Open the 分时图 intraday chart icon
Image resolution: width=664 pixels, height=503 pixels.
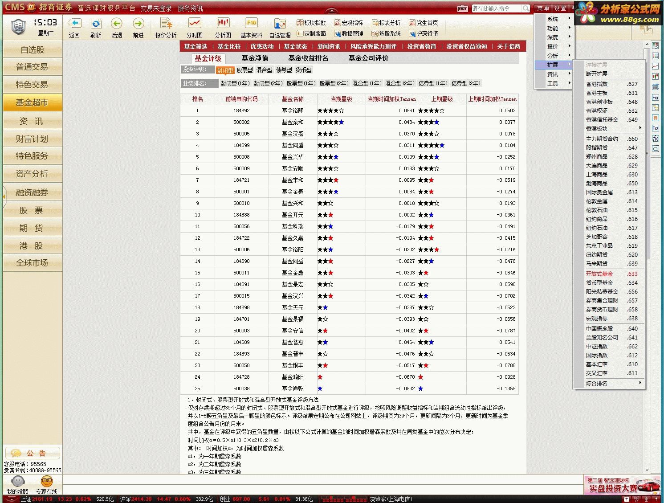[x=195, y=23]
